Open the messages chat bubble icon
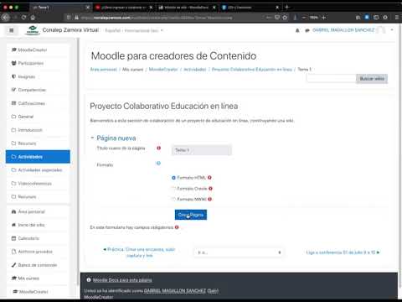The image size is (402, 302). [307, 30]
